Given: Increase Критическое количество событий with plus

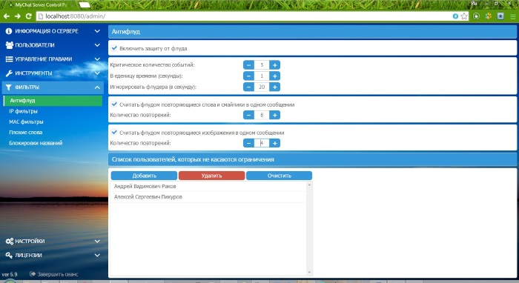Looking at the screenshot, I should (x=274, y=65).
